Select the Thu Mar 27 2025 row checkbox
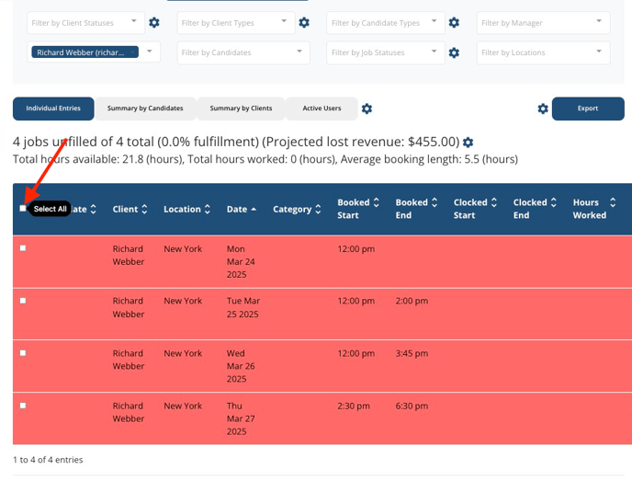This screenshot has width=632, height=481. click(23, 406)
